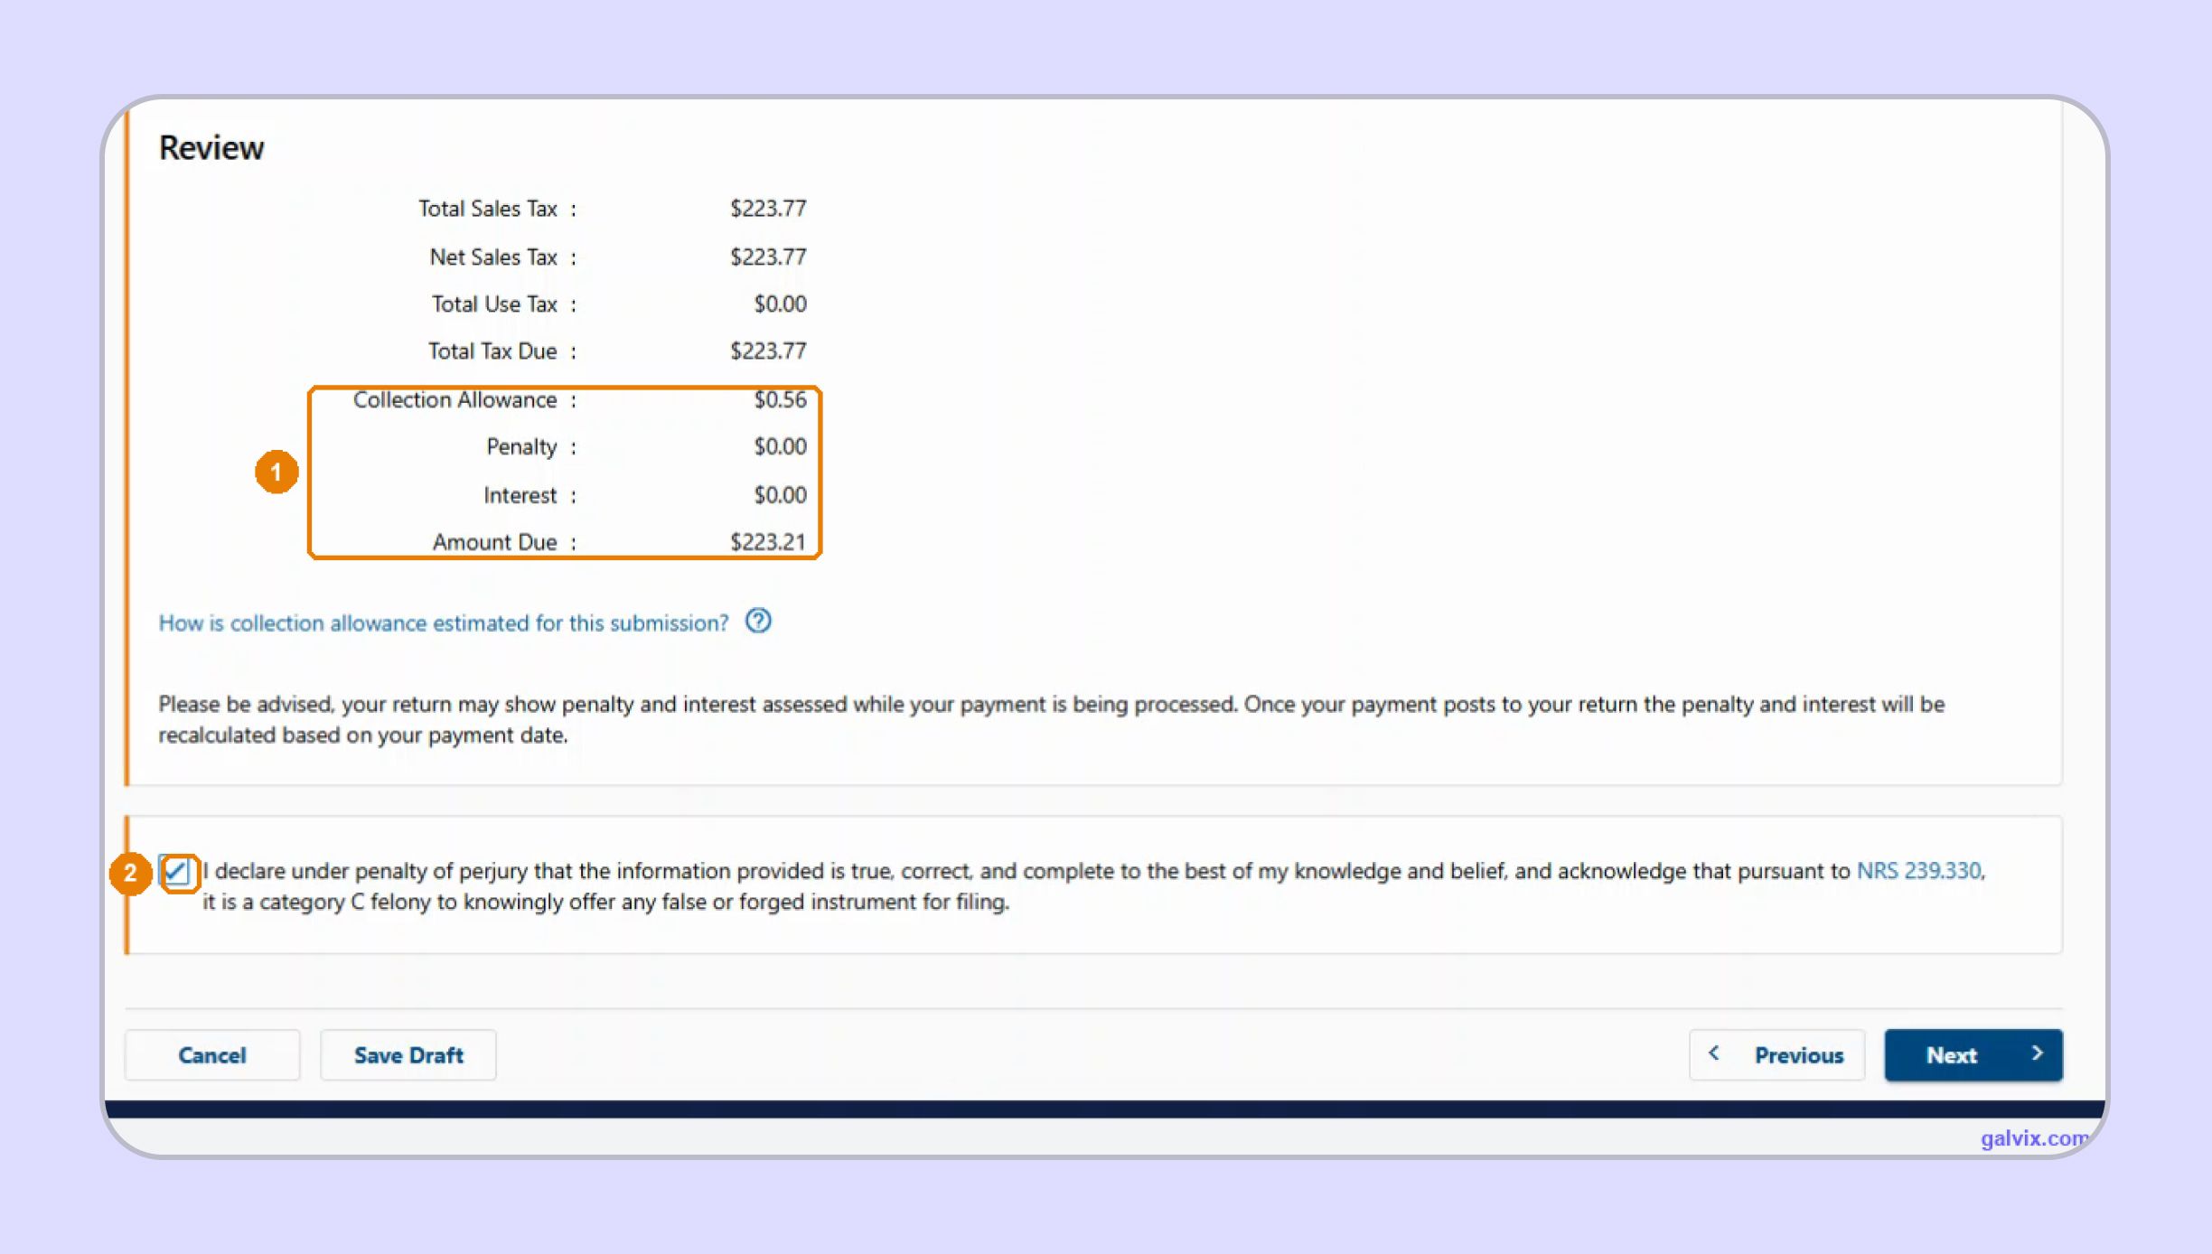The height and width of the screenshot is (1254, 2212).
Task: Open the NRS 239.330 link
Action: pyautogui.click(x=1918, y=871)
